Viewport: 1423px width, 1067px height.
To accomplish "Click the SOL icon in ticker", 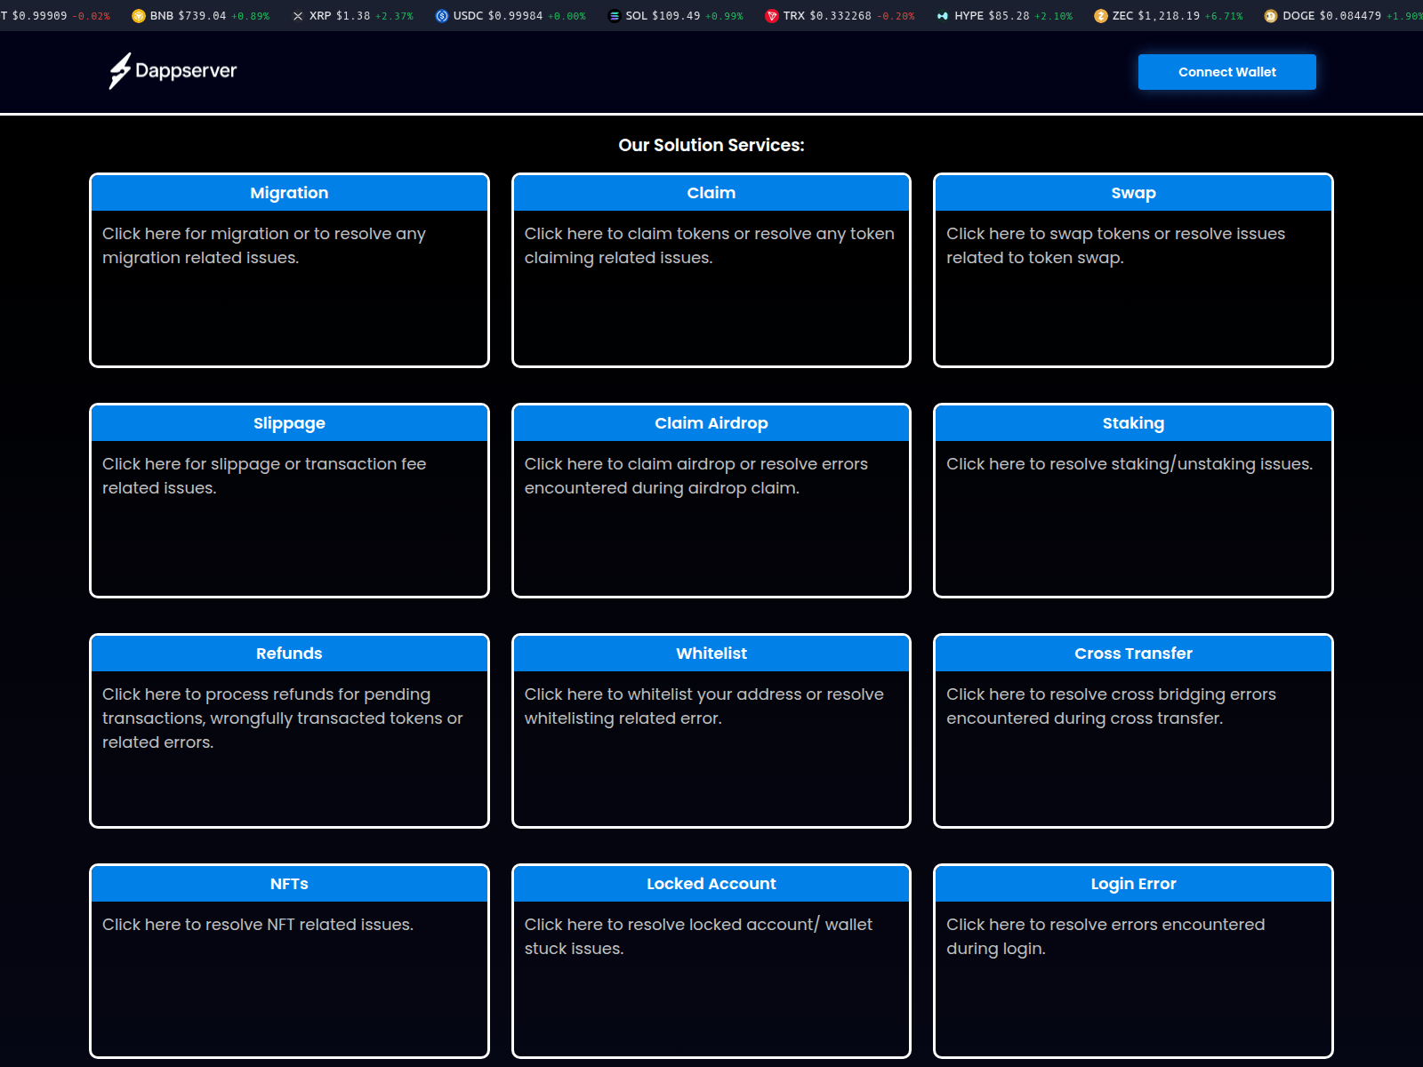I will click(614, 16).
